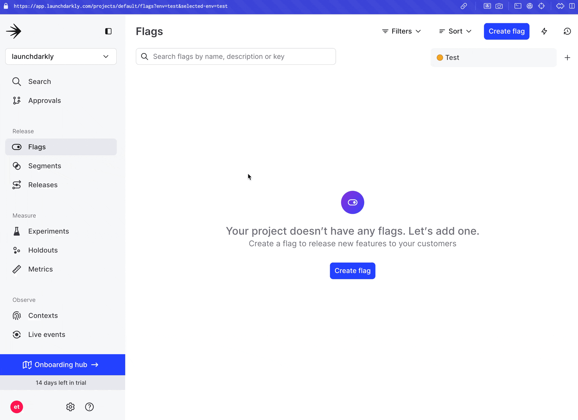Click the LaunchDarkly arrow logo
The height and width of the screenshot is (420, 578).
pyautogui.click(x=14, y=31)
